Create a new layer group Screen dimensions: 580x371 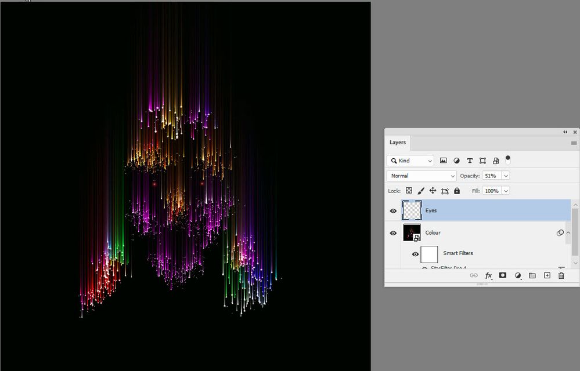click(532, 275)
